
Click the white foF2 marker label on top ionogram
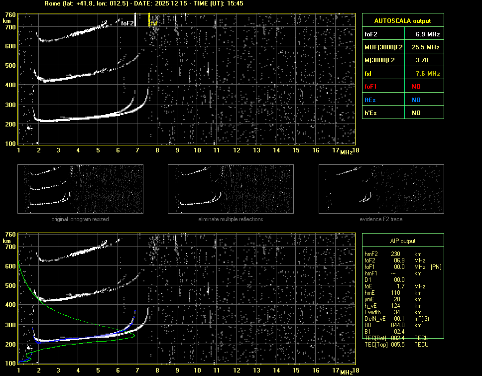(127, 23)
